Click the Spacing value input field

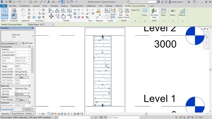(x=22, y=94)
